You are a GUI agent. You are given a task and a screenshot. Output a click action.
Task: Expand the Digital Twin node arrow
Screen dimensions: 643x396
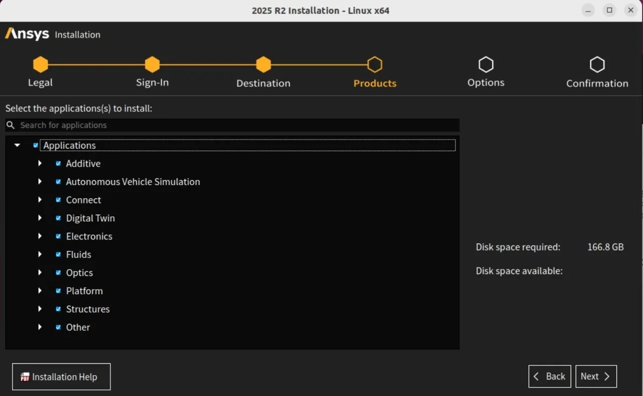coord(40,218)
